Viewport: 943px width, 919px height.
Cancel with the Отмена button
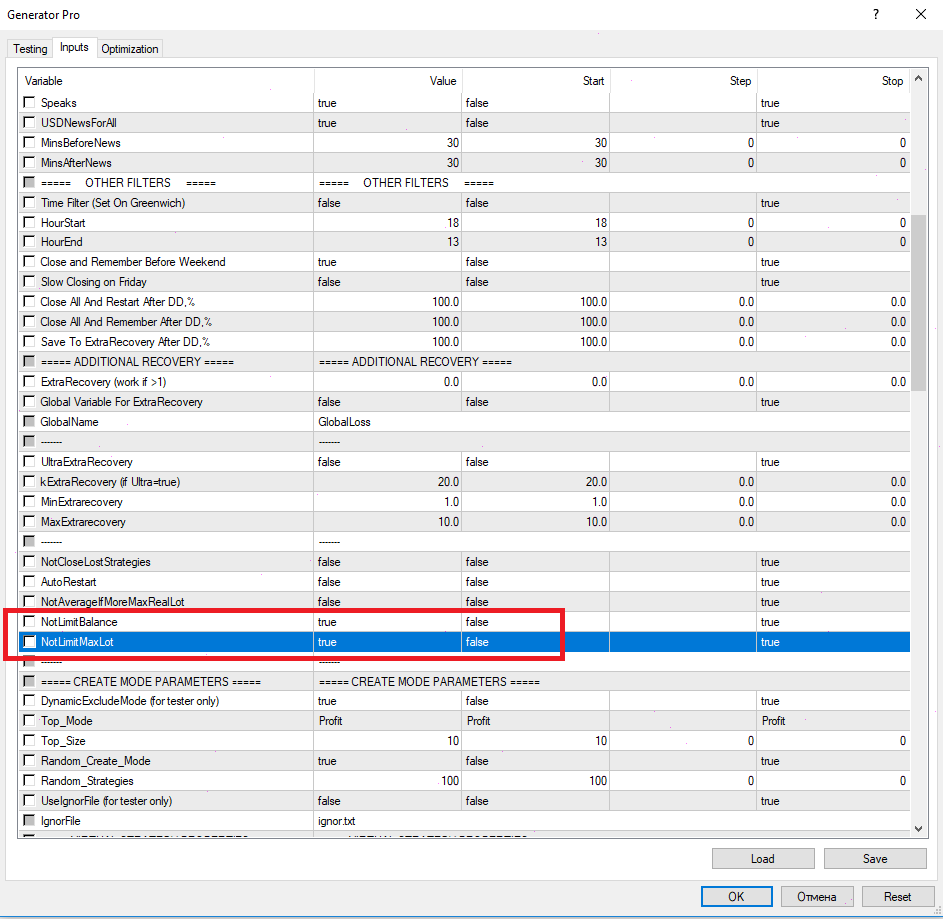click(817, 897)
